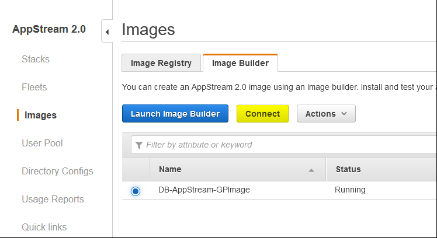Viewport: 437px width, 238px height.
Task: Click the DB-AppStream-GPImage name cell
Action: [x=204, y=190]
